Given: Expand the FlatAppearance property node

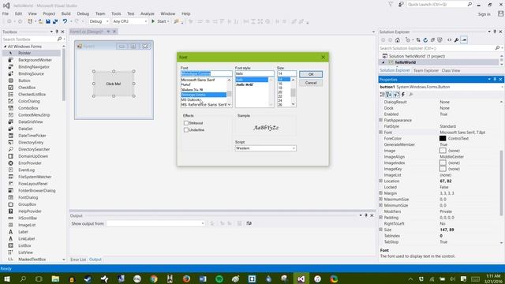Looking at the screenshot, I should click(x=380, y=120).
